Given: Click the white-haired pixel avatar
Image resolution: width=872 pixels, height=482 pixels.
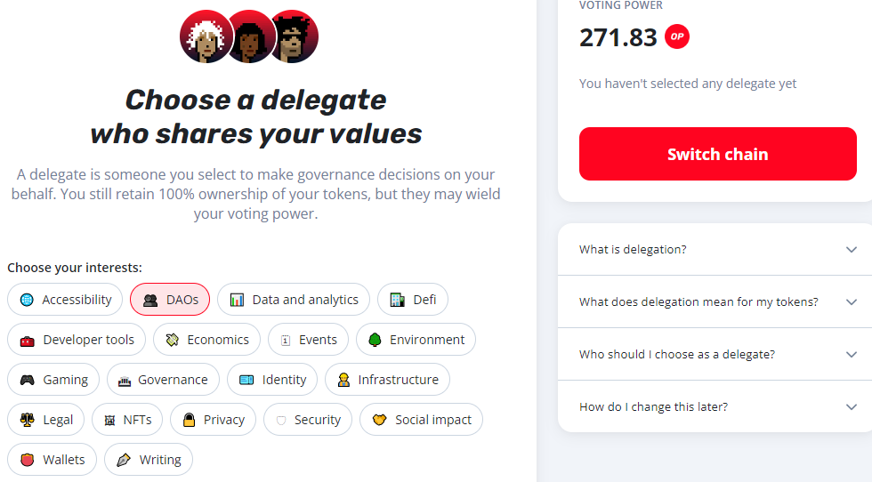Looking at the screenshot, I should click(x=206, y=36).
